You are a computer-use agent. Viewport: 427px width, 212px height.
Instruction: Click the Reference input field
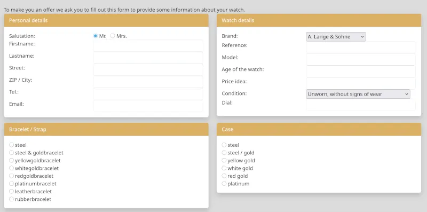(x=361, y=47)
